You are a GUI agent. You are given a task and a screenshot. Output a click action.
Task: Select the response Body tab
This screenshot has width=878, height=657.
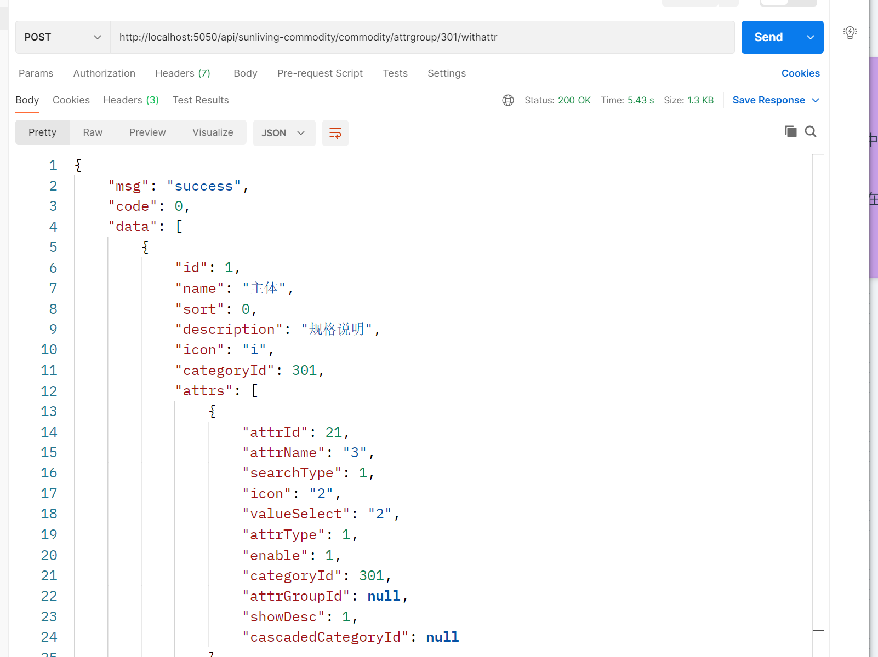(x=27, y=100)
